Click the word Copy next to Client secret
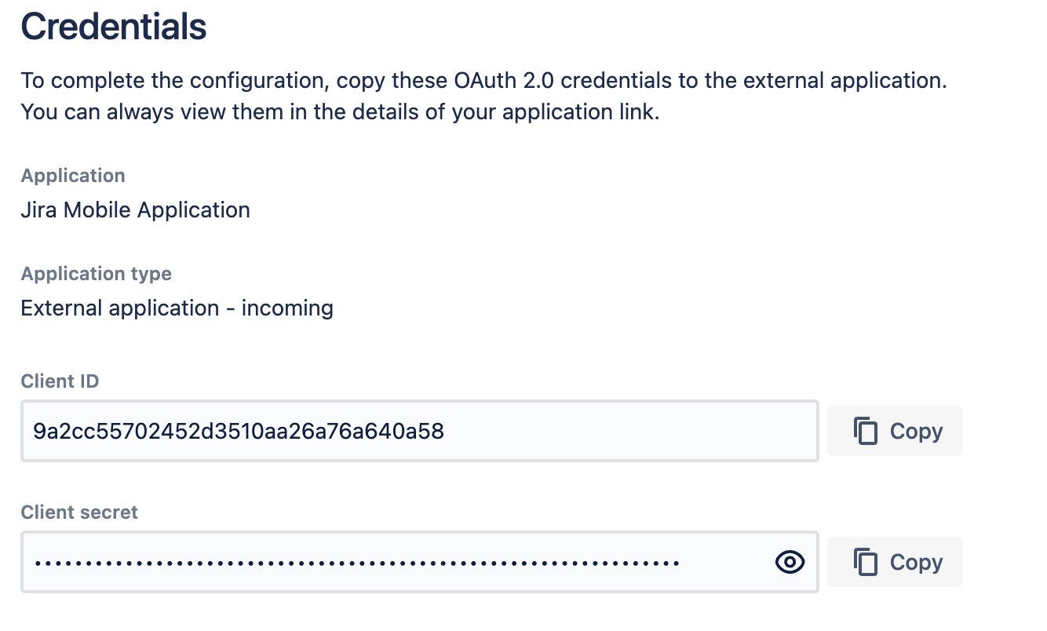Screen dimensions: 1047x631 [x=916, y=562]
